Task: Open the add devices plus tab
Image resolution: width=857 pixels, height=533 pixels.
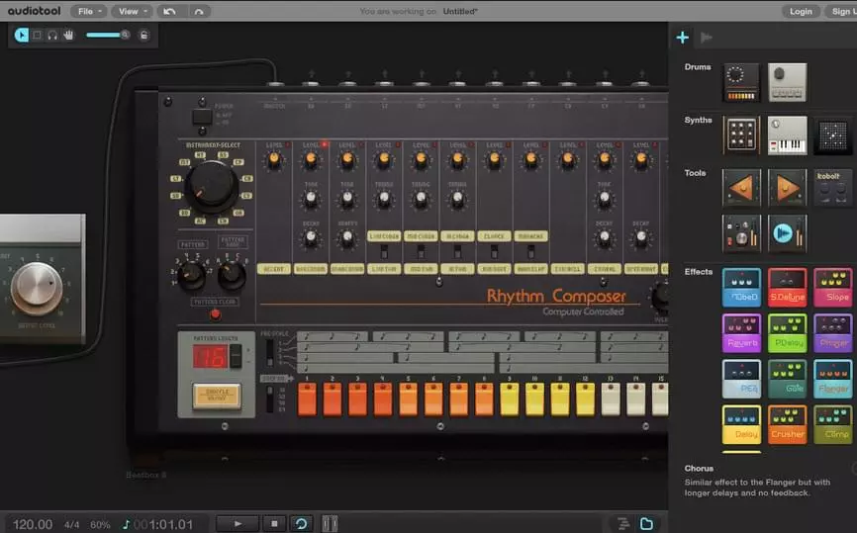Action: pos(682,38)
